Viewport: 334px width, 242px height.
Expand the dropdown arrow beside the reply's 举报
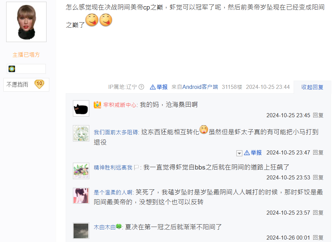[x=239, y=153]
